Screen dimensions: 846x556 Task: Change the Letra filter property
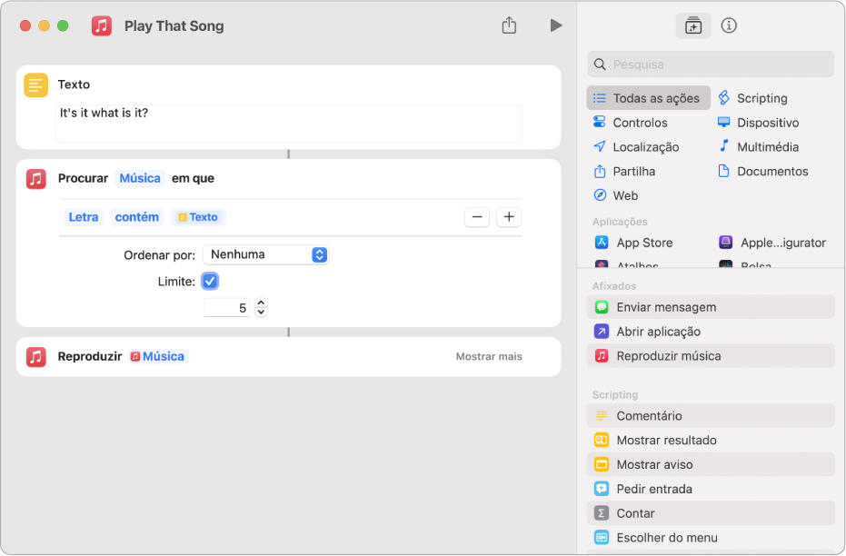point(83,217)
